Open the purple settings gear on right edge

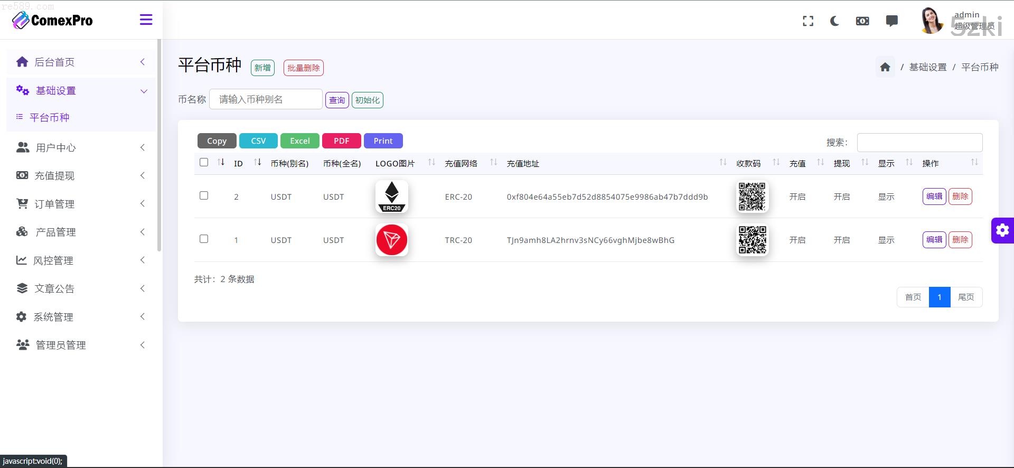pos(1002,230)
